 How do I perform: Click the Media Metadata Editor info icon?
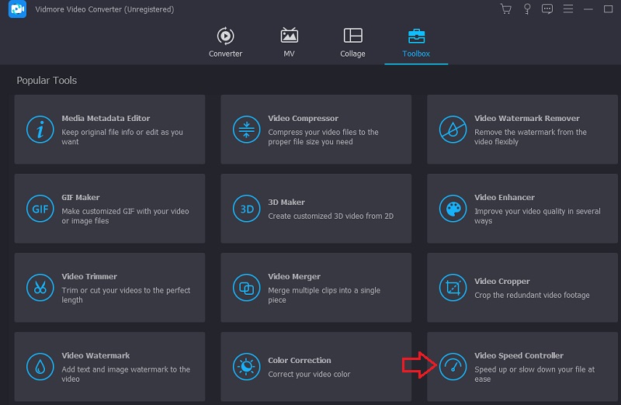tap(40, 130)
